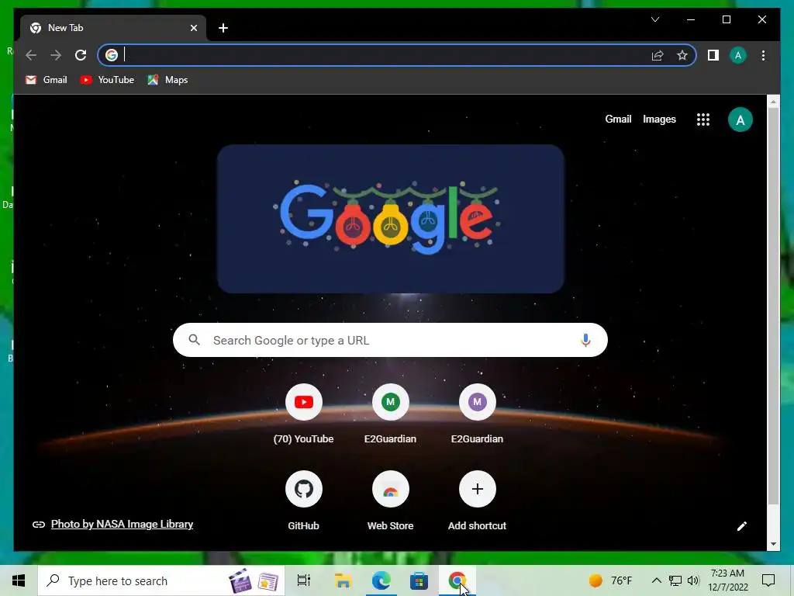This screenshot has width=794, height=596.
Task: Open the tab search chevron
Action: point(654,19)
